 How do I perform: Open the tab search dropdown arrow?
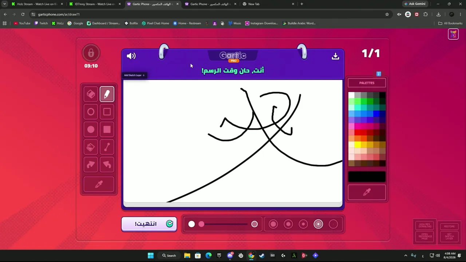click(4, 4)
